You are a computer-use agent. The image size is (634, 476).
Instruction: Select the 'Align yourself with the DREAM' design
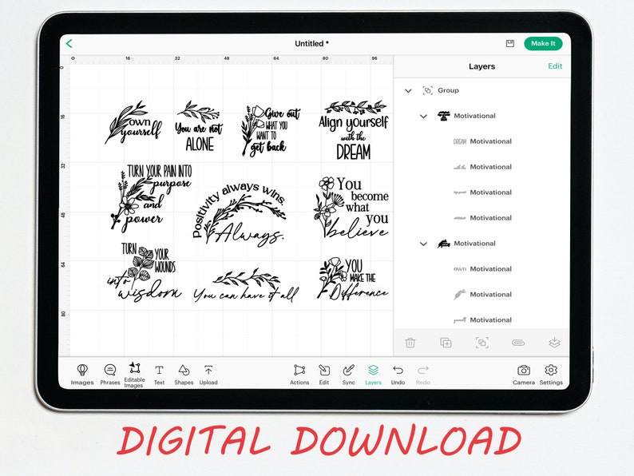tap(354, 129)
